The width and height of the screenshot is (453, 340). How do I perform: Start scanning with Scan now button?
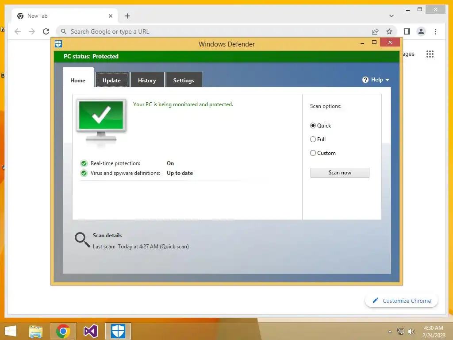[340, 173]
